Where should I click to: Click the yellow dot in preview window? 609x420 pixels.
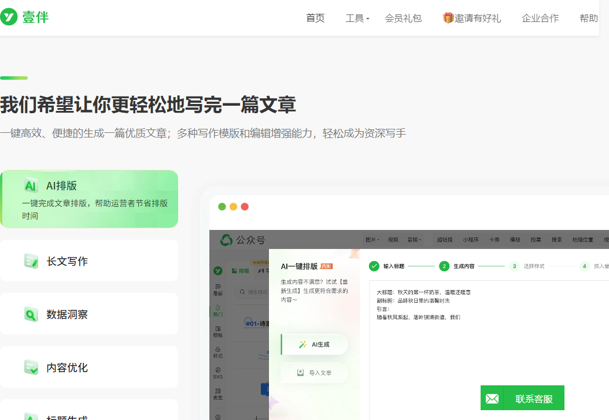(x=234, y=207)
